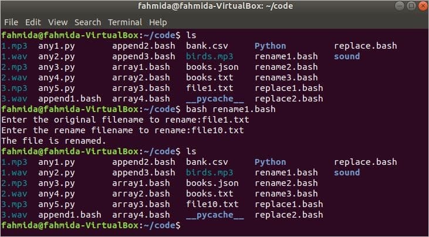Click 1.mp3 in the first ls listing
Screen dimensions: 429x237
[15, 46]
